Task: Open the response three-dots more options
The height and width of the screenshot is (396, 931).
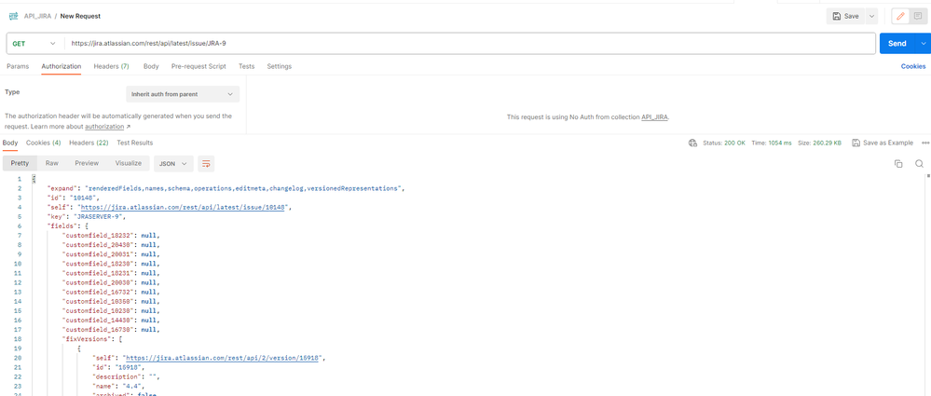Action: click(x=925, y=143)
